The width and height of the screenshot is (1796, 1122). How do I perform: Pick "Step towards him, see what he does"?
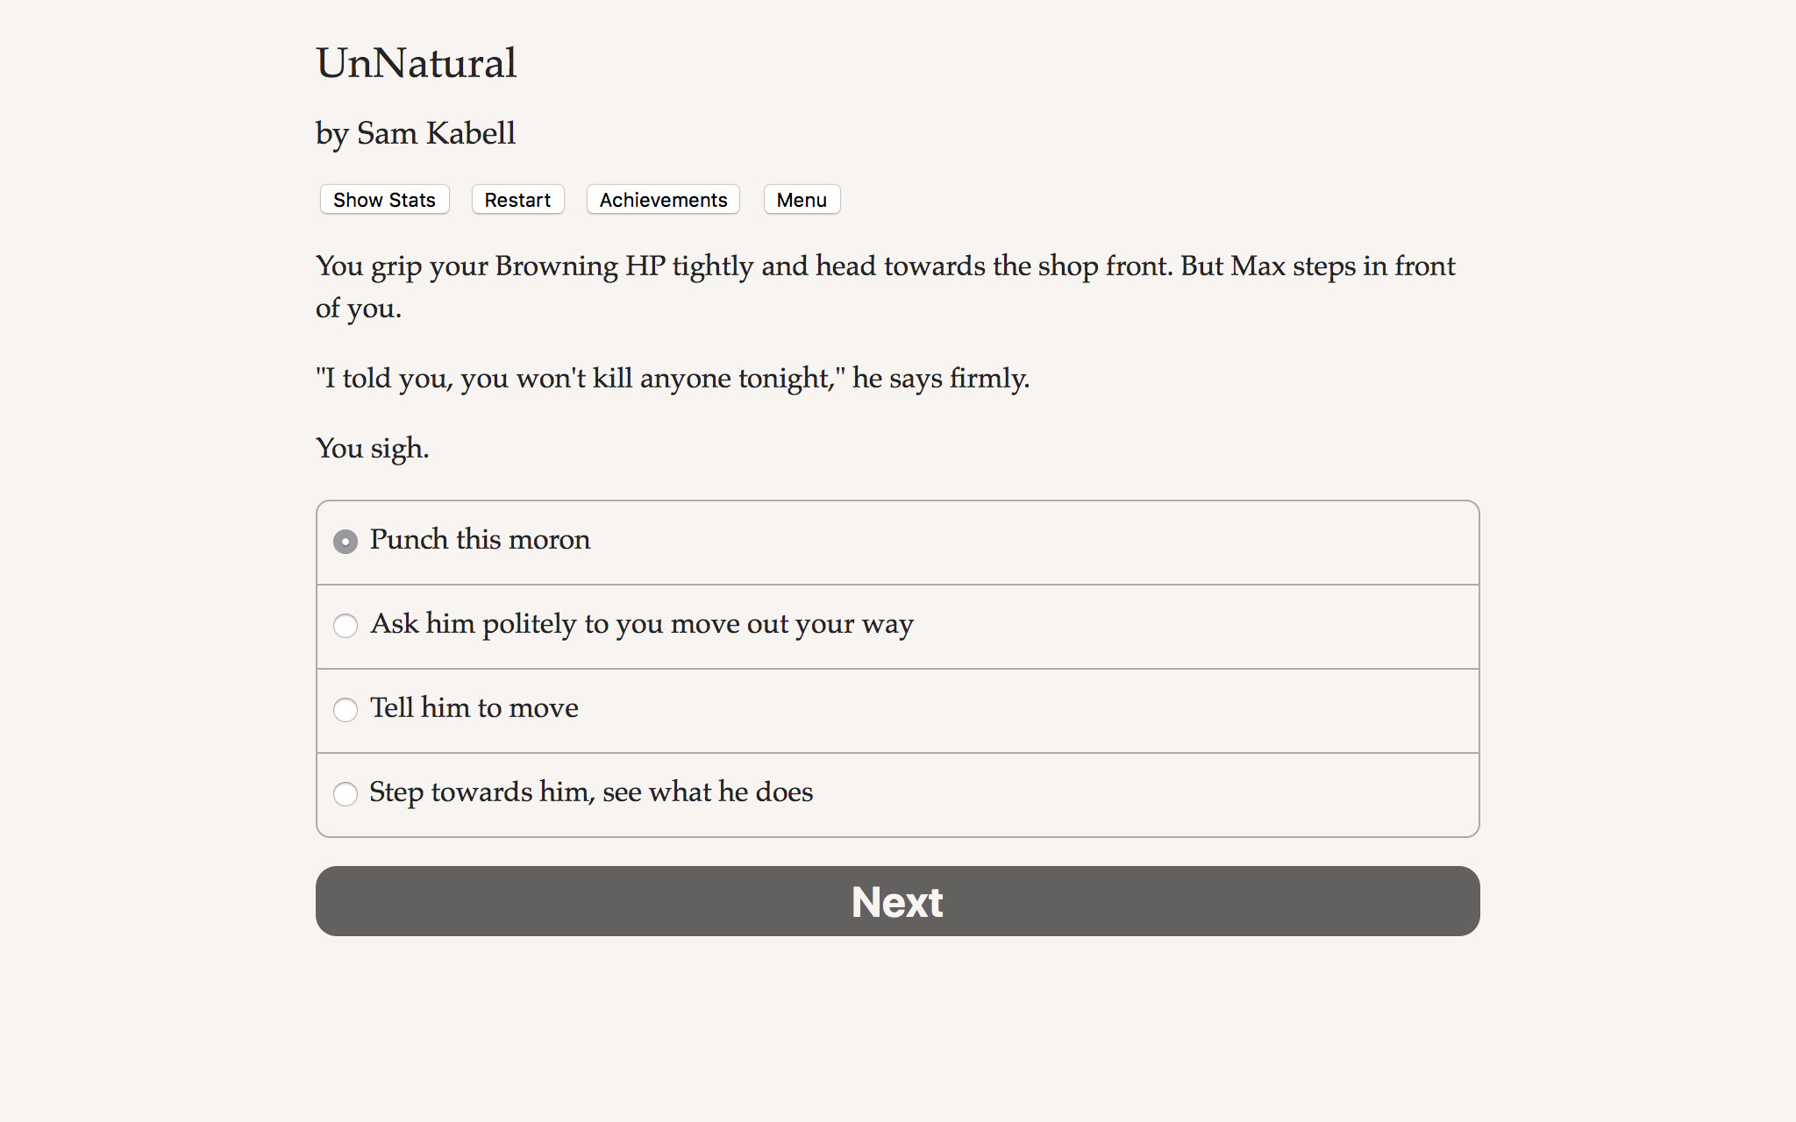click(346, 794)
